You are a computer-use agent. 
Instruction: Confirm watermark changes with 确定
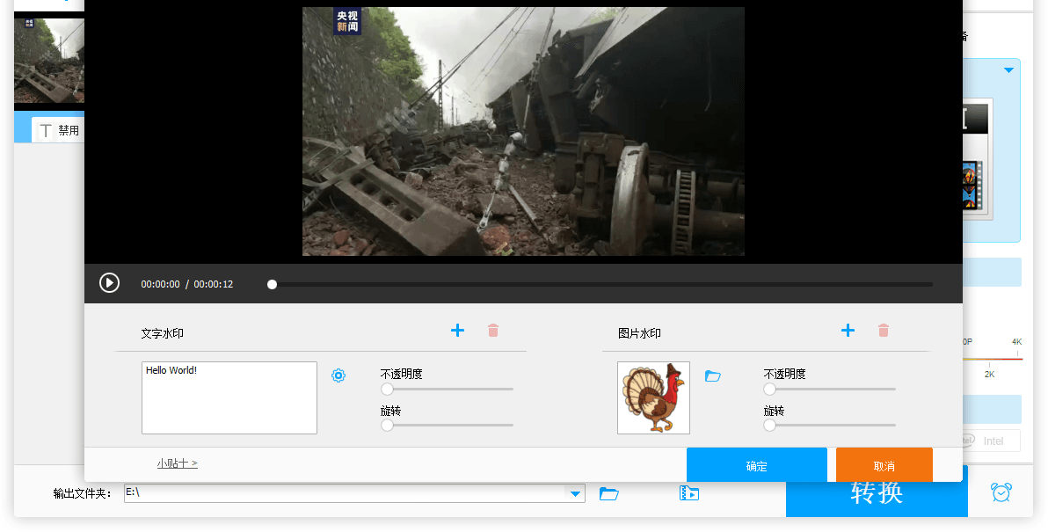coord(756,466)
